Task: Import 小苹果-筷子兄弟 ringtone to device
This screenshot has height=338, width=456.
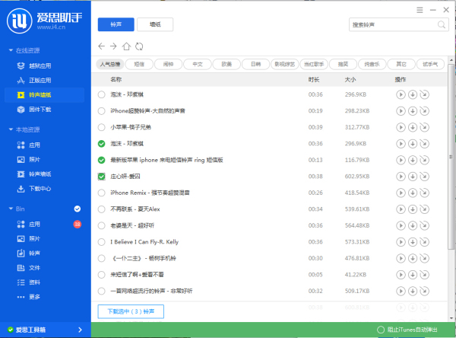Action: [423, 127]
